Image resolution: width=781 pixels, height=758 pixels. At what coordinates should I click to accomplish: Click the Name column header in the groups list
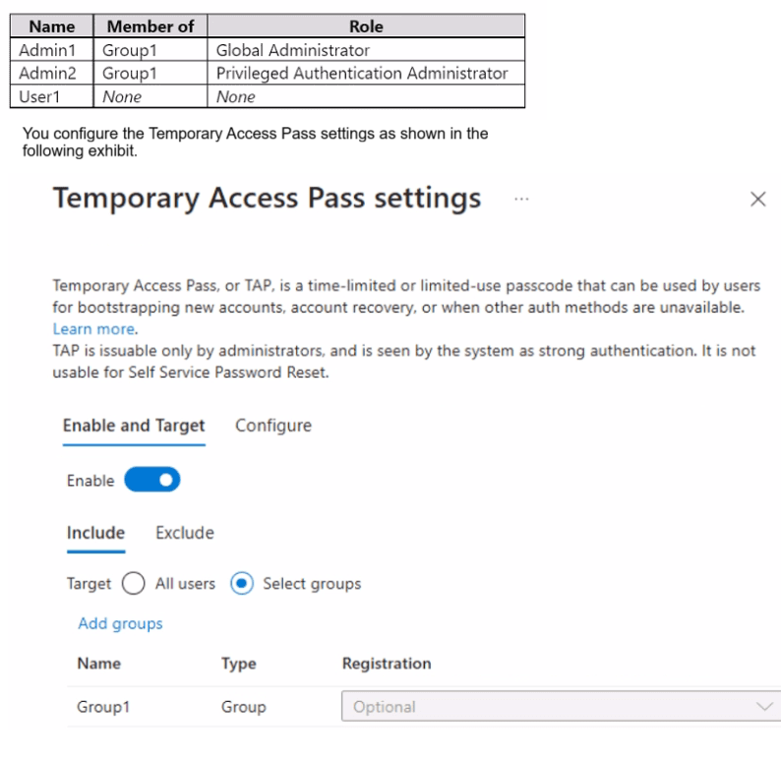pos(98,664)
